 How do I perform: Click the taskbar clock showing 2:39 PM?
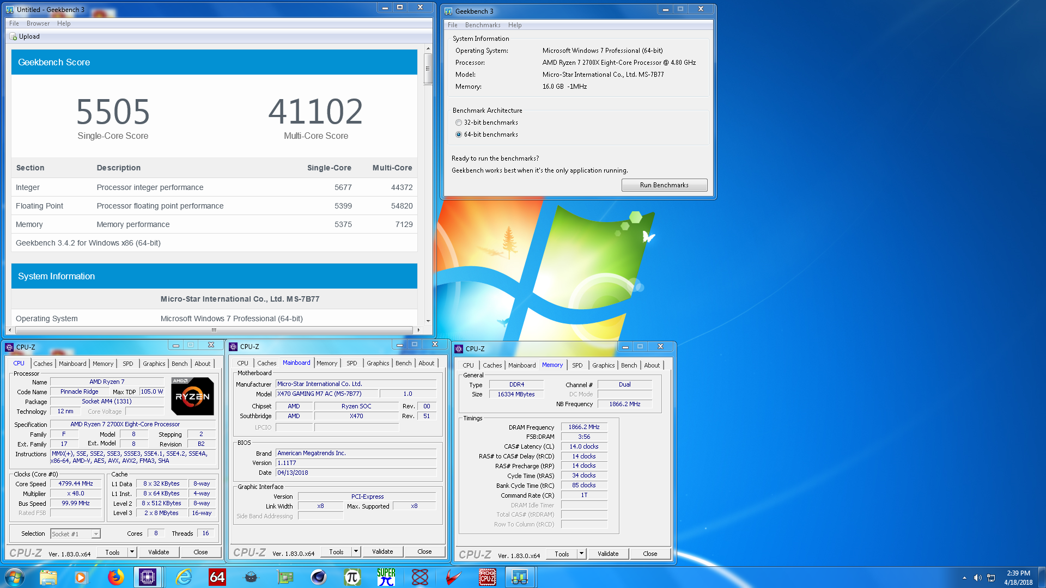click(1018, 577)
